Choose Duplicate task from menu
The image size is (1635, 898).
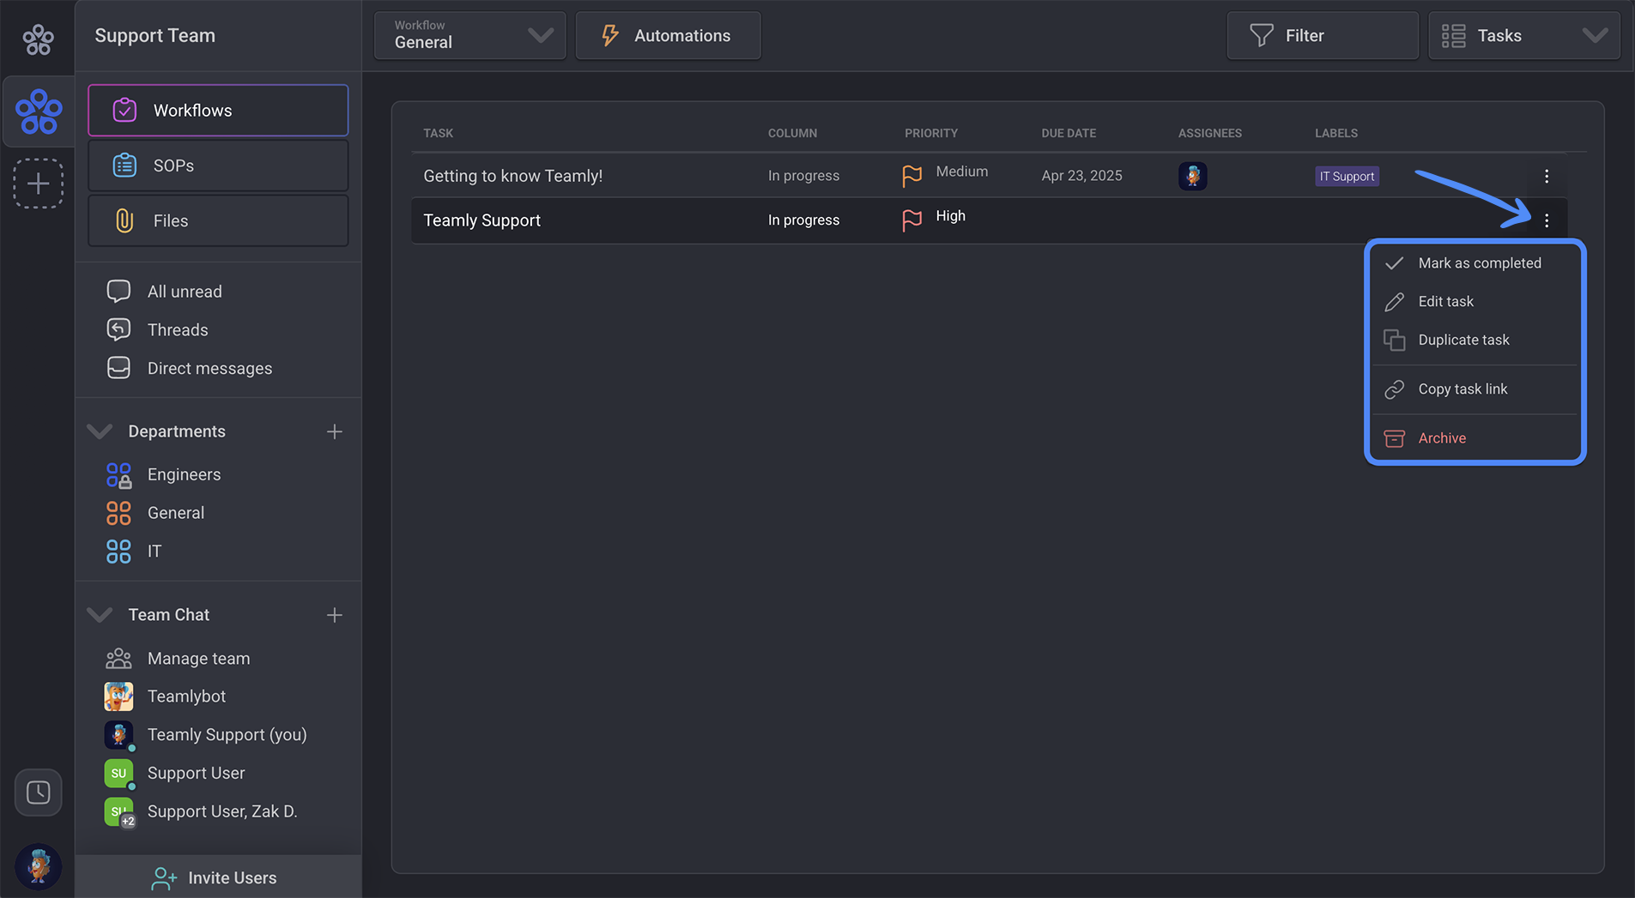1475,341
